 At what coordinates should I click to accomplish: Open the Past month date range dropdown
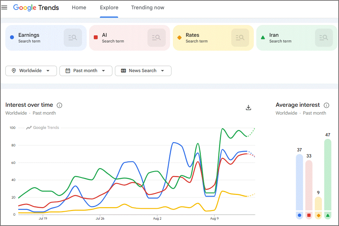click(86, 71)
